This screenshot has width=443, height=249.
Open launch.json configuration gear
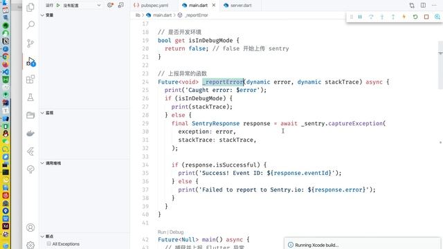110,5
